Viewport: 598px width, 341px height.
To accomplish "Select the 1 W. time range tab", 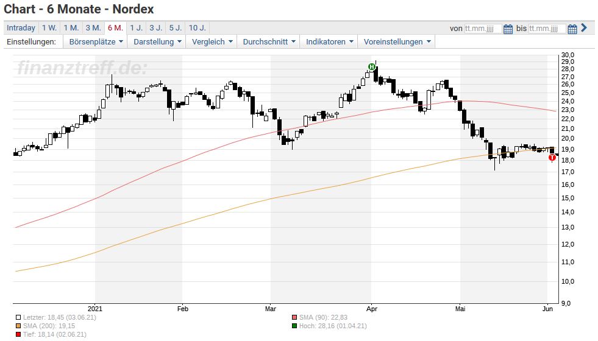I will 49,28.
